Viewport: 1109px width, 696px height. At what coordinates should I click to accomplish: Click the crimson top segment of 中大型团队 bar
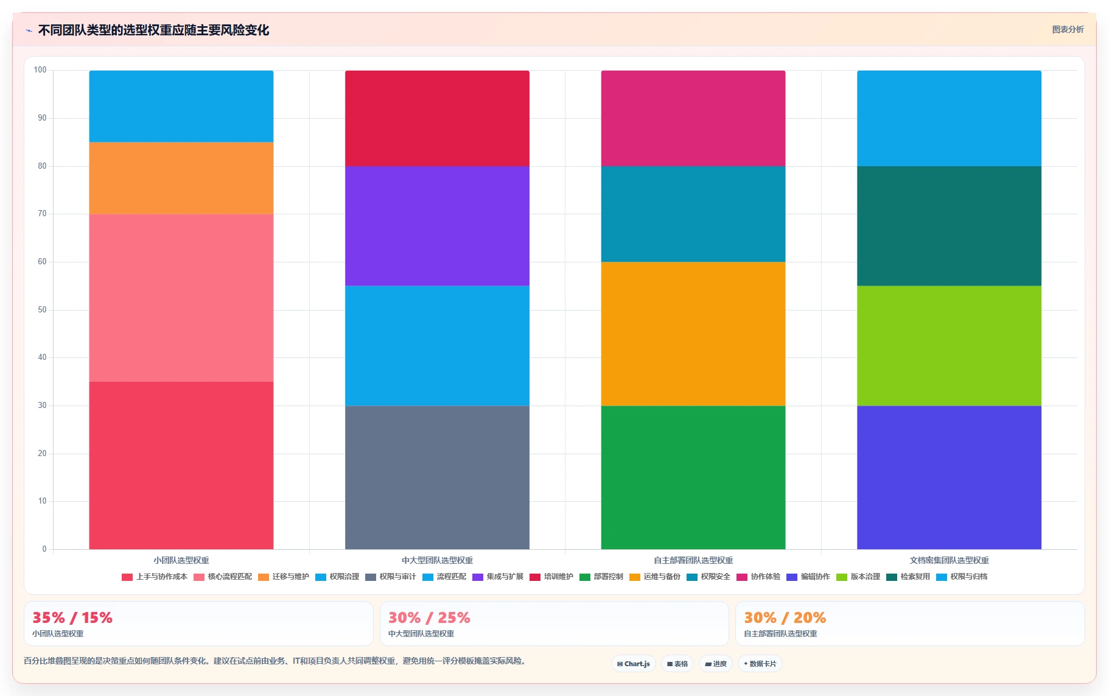point(437,119)
